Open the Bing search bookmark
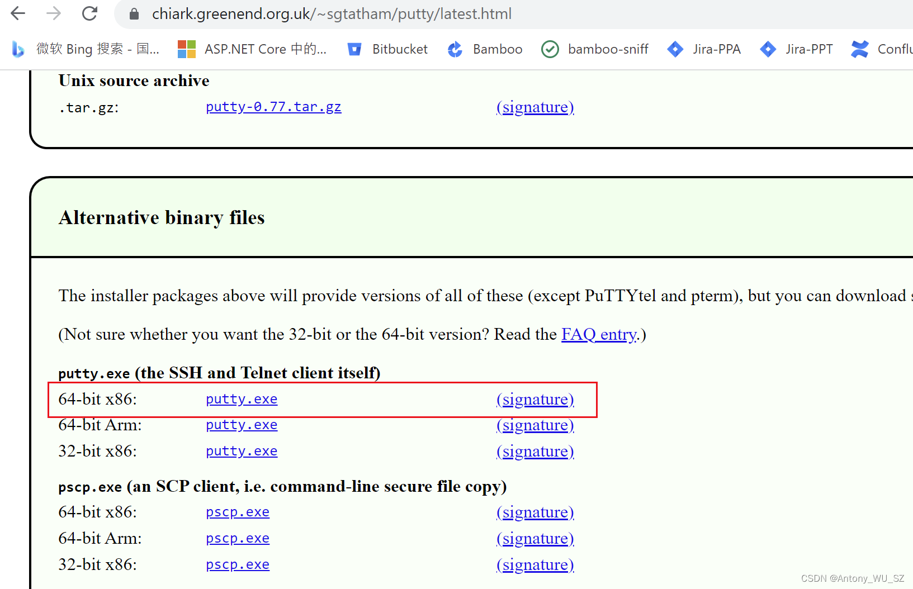Screen dimensions: 913x589 (86, 49)
